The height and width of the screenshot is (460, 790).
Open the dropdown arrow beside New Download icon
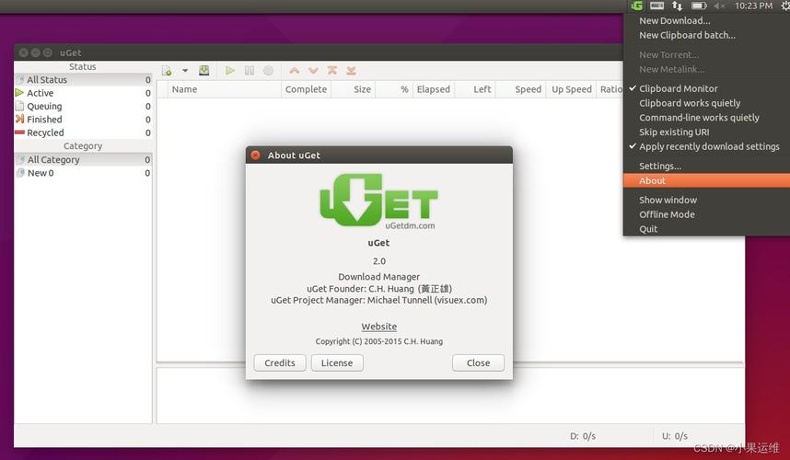pos(185,71)
